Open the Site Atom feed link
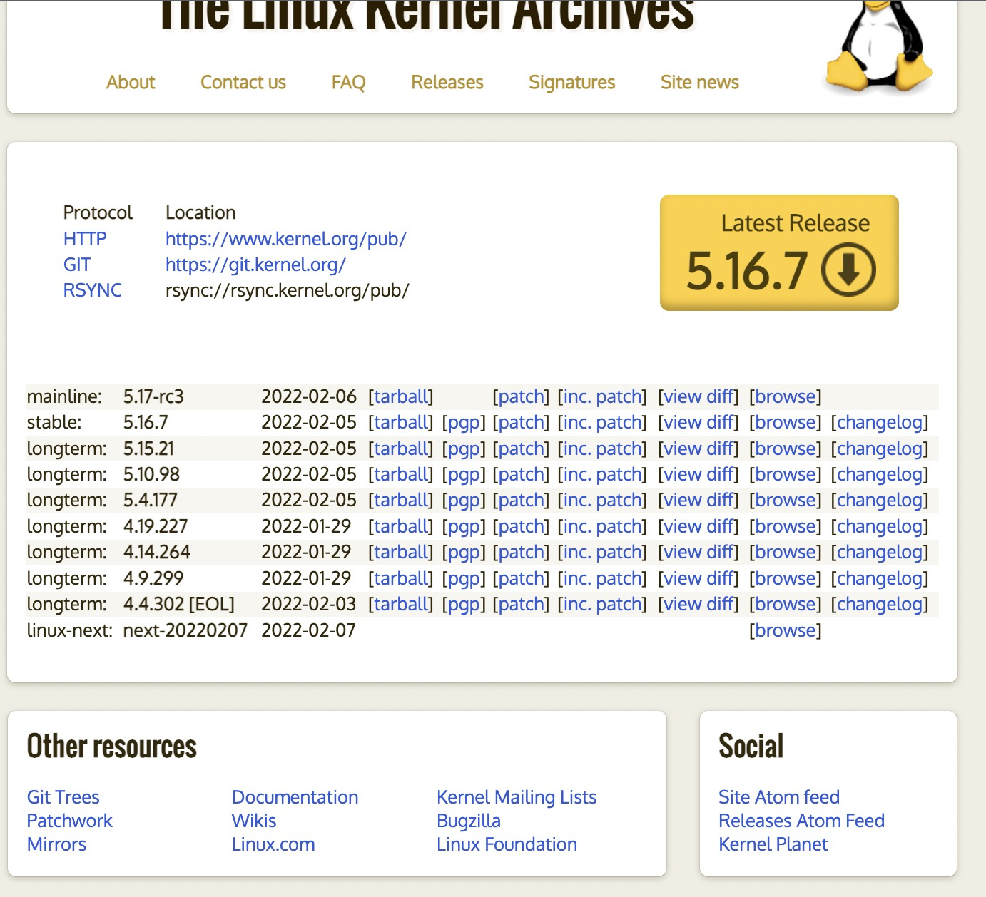This screenshot has width=986, height=897. point(779,797)
